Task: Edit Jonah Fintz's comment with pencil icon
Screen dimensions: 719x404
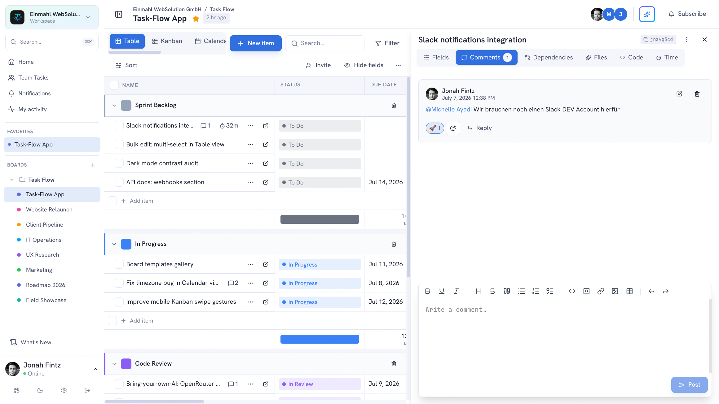Action: [679, 94]
